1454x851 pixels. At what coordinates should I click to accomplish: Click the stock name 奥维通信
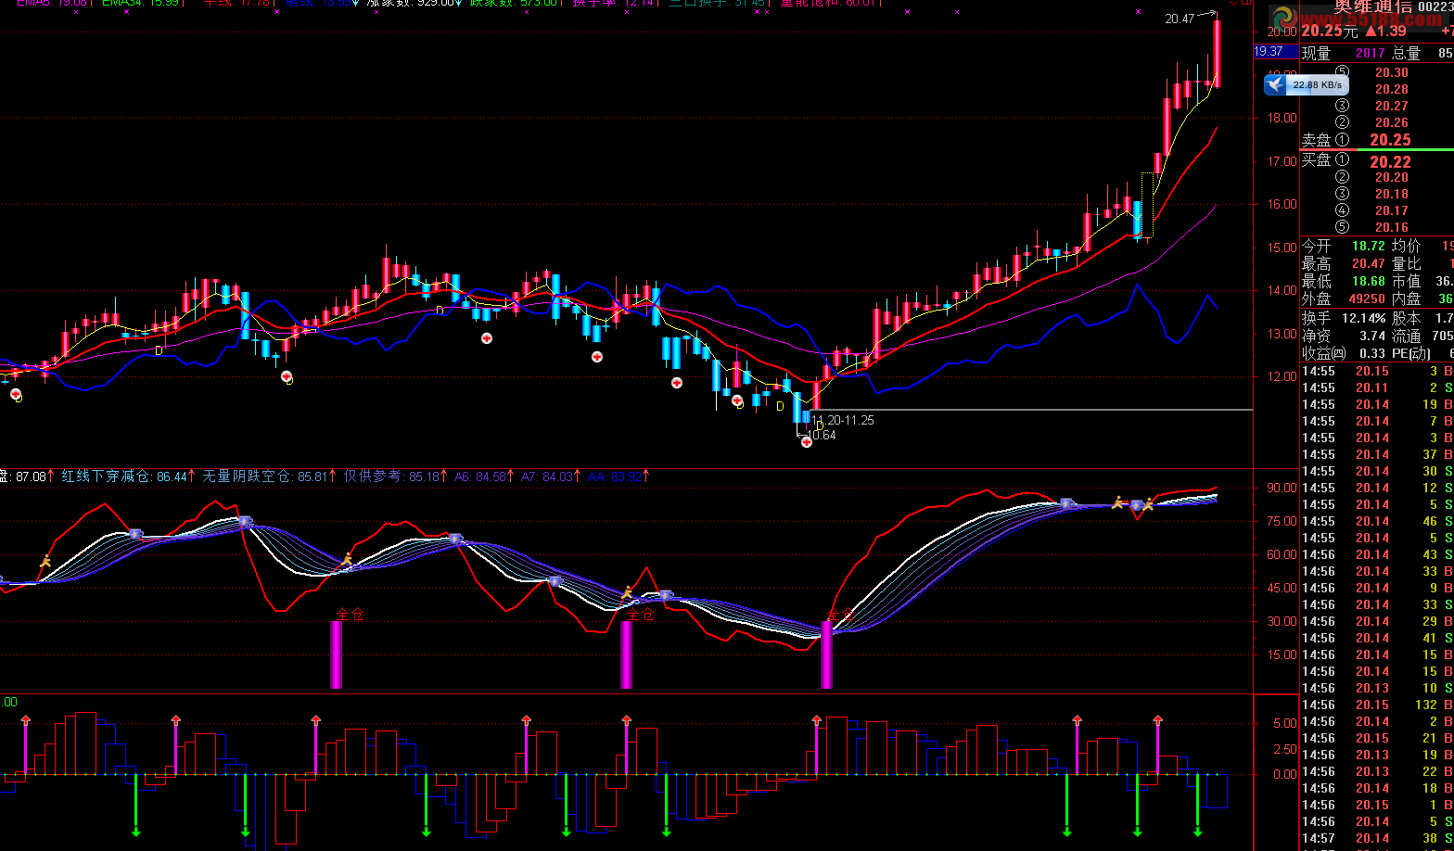(1373, 6)
